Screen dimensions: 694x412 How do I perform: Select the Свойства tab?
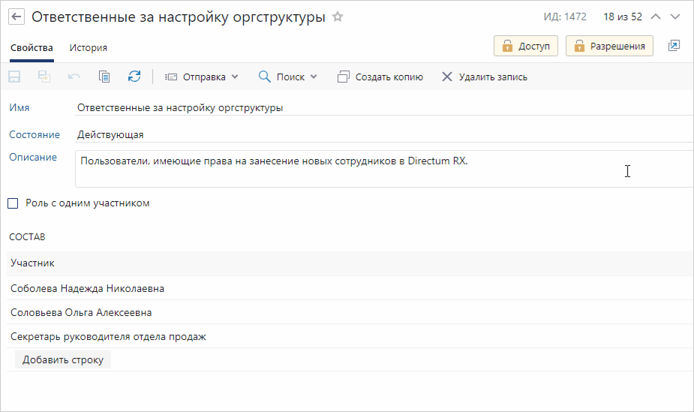coord(32,47)
